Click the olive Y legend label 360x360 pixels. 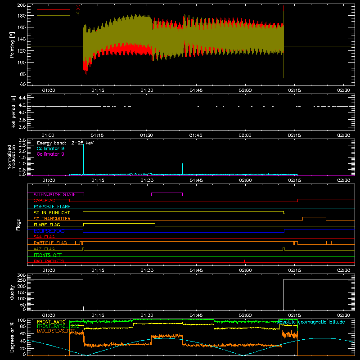tap(78, 14)
